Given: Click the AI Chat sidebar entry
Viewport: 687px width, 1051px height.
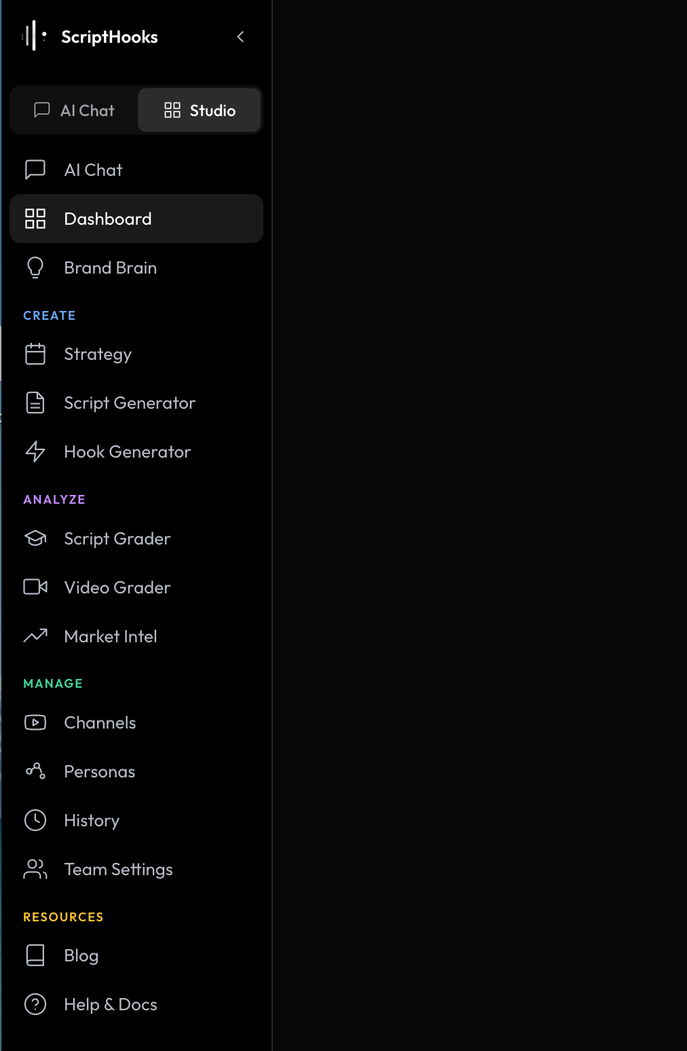Looking at the screenshot, I should [x=93, y=170].
